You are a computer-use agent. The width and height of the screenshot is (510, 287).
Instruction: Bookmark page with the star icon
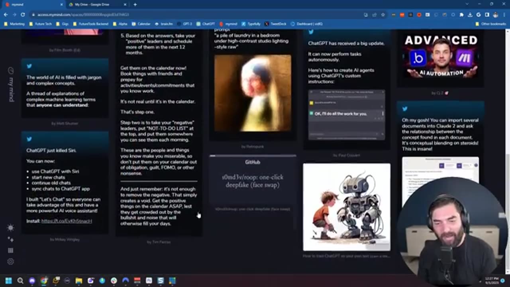[x=383, y=15]
